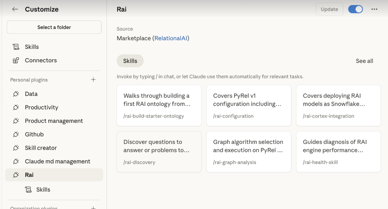This screenshot has height=209, width=388.
Task: Select the Data plugin in the sidebar
Action: point(31,94)
